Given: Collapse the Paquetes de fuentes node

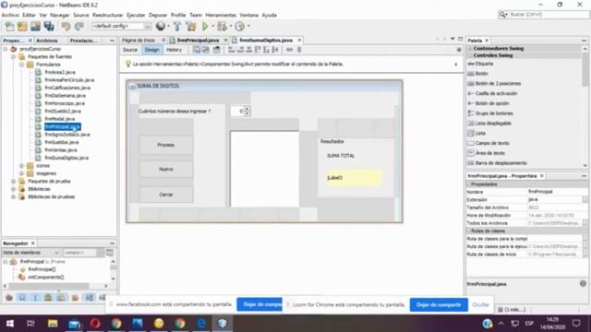Looking at the screenshot, I should (14, 57).
